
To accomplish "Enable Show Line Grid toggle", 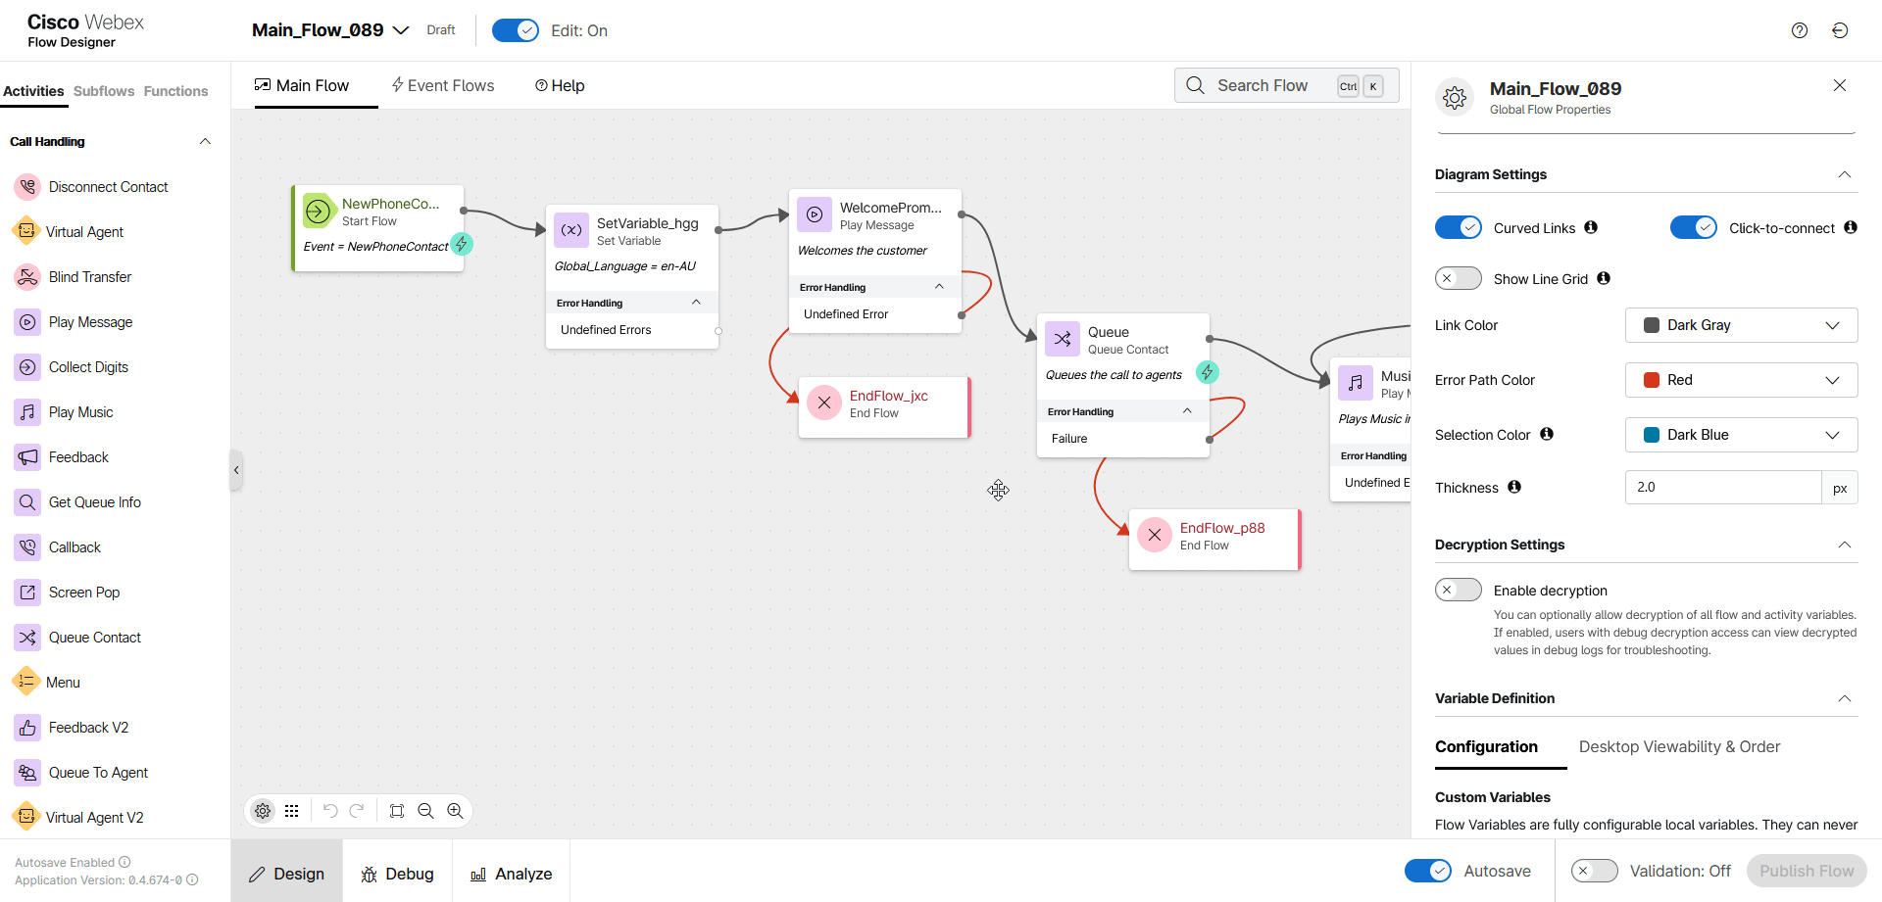I will click(1459, 278).
